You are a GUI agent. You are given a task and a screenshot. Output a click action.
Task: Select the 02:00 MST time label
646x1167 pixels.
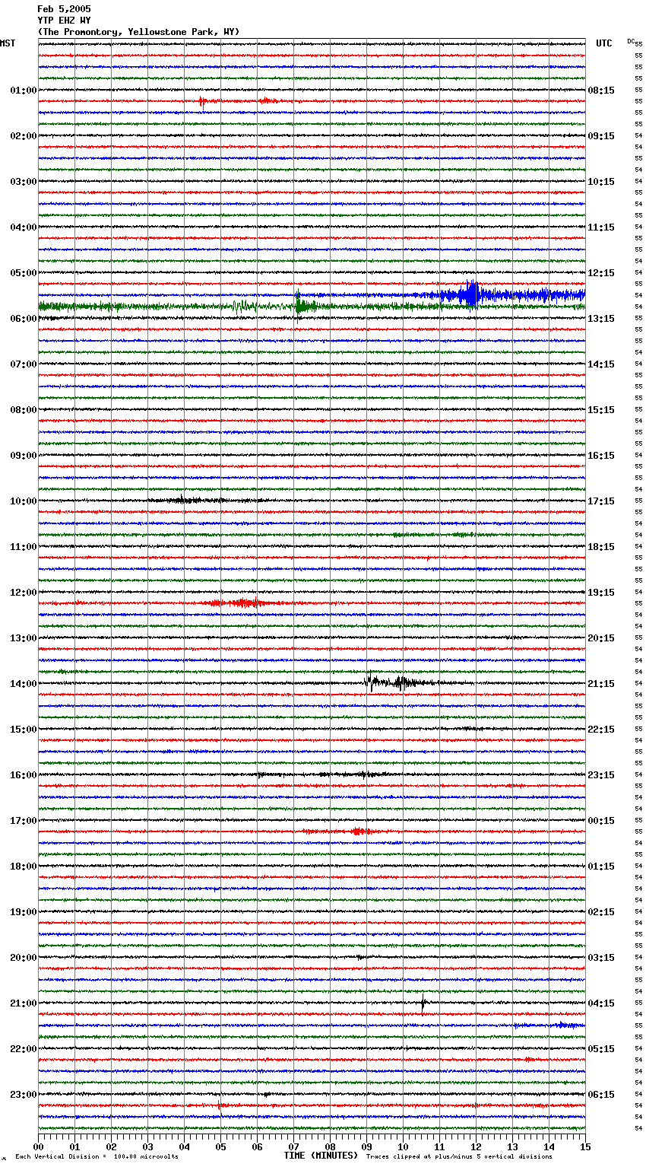tap(24, 136)
